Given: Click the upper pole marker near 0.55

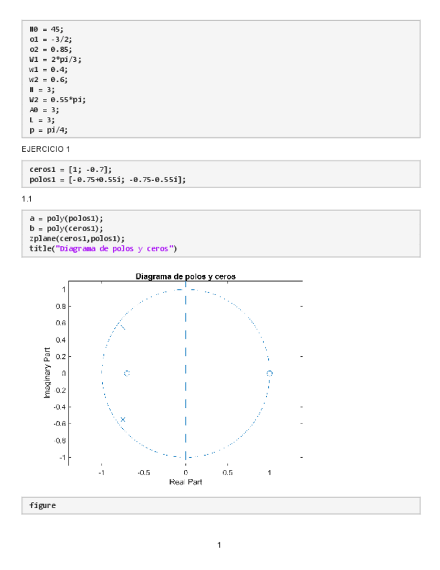Looking at the screenshot, I should 122,327.
